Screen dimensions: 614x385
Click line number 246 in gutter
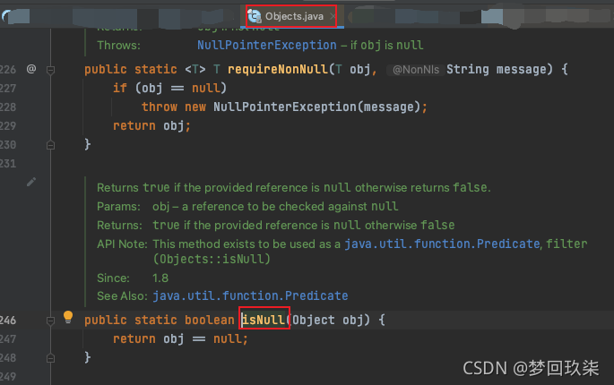pos(8,321)
